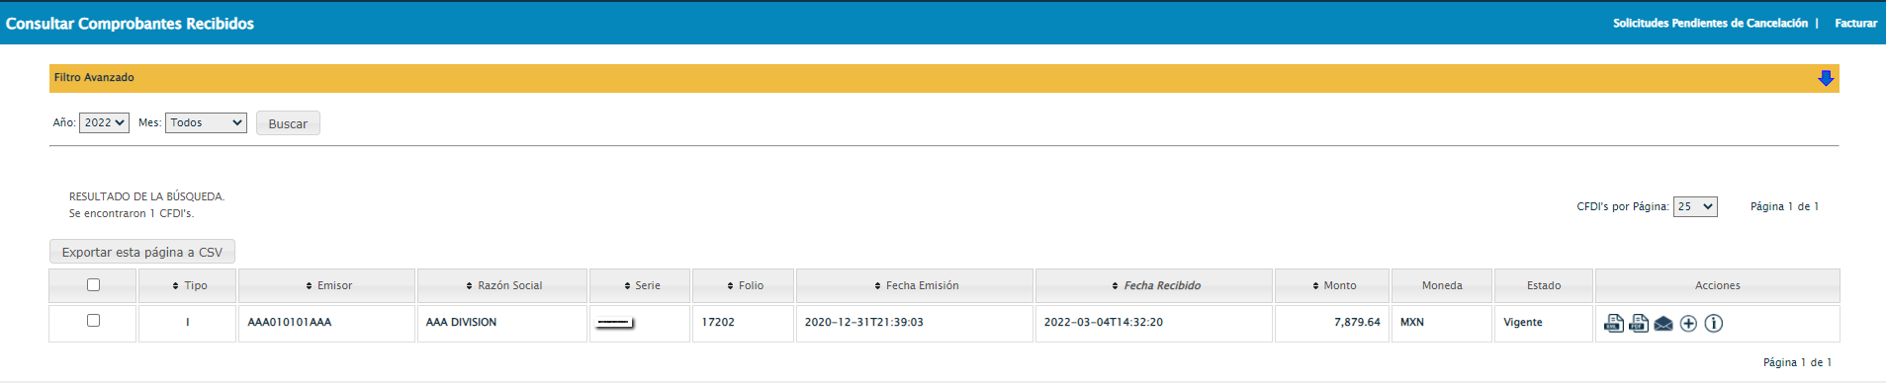Send the CFDI by email envelope icon
Screen dimensions: 1886x383
tap(1663, 324)
